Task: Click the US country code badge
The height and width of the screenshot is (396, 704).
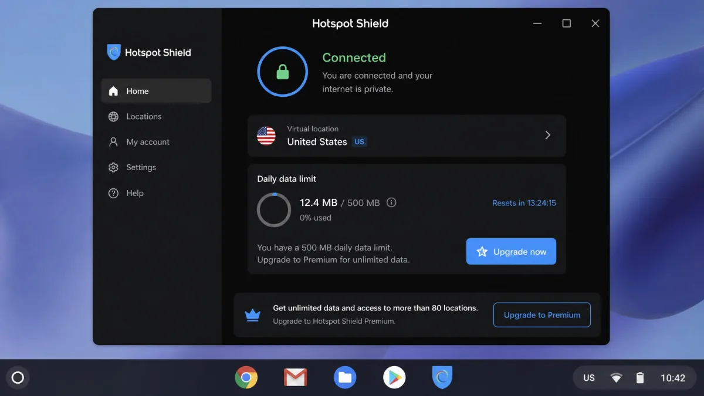Action: tap(359, 141)
